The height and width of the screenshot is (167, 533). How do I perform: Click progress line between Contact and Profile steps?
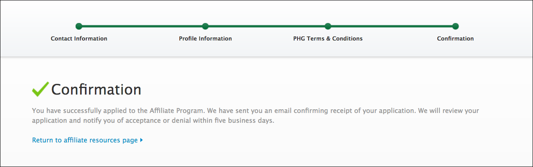tap(142, 26)
